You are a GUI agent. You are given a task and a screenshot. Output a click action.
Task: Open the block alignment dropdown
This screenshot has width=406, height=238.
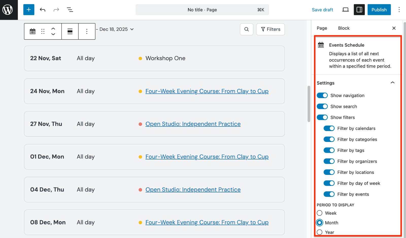point(70,31)
